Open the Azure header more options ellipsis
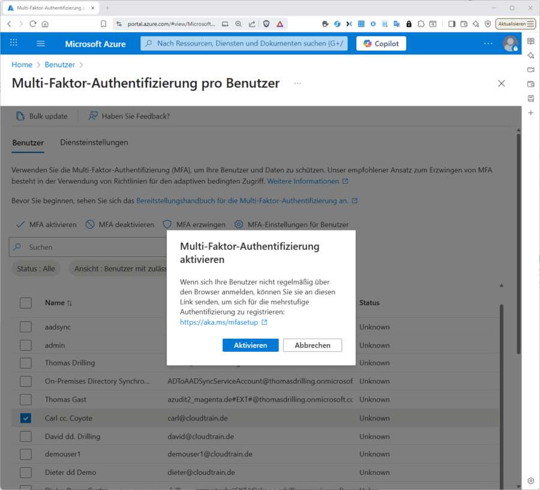 pyautogui.click(x=488, y=43)
